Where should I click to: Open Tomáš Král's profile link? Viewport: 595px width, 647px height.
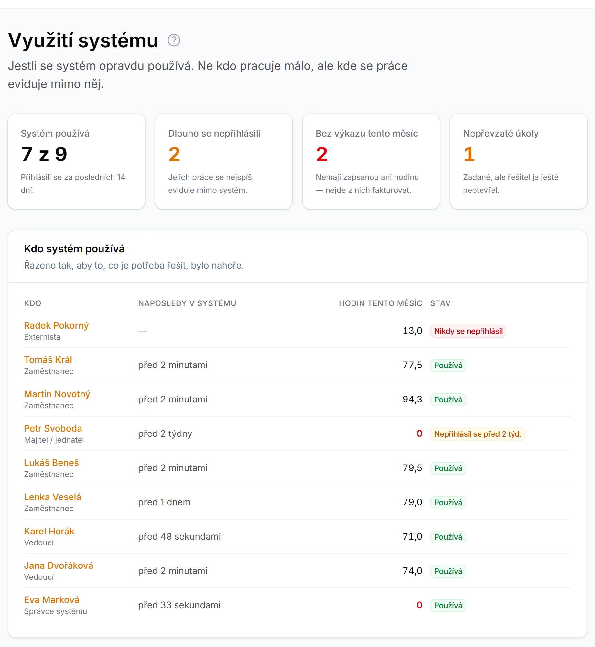pyautogui.click(x=48, y=360)
